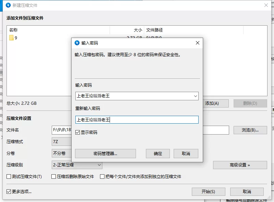Select the folder icon named 9
Screen dimensions: 274x202
coord(11,38)
